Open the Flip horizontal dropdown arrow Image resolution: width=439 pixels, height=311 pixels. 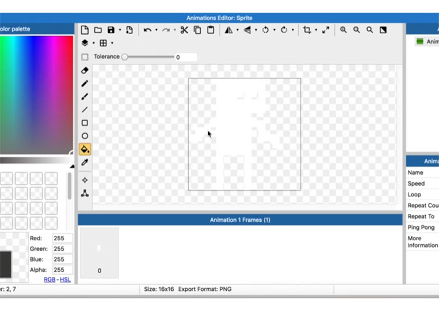click(238, 30)
